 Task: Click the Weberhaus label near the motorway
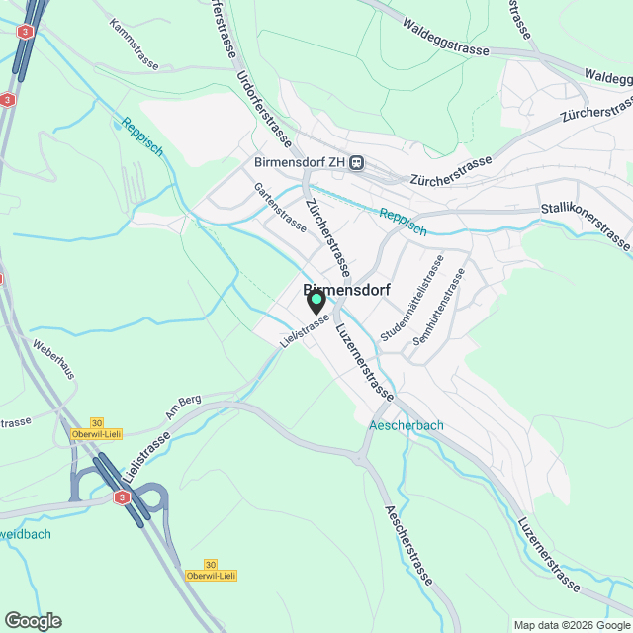(53, 360)
